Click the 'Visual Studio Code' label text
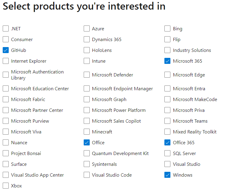Screen dimensions: 237x191 pos(112,175)
